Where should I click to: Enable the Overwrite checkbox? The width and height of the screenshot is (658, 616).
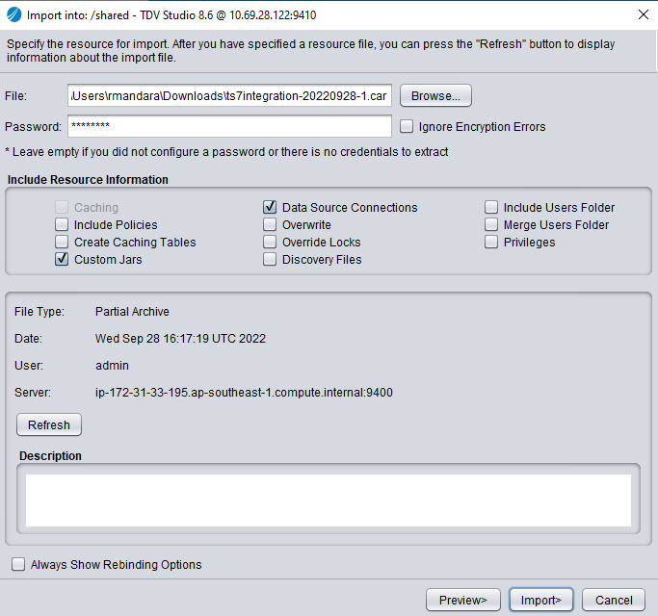click(270, 224)
